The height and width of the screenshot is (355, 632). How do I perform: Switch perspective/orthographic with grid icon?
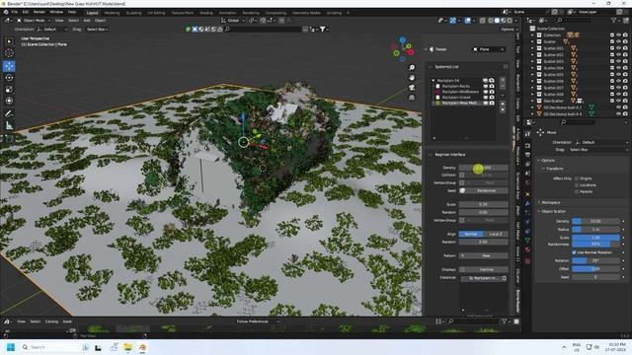(412, 98)
